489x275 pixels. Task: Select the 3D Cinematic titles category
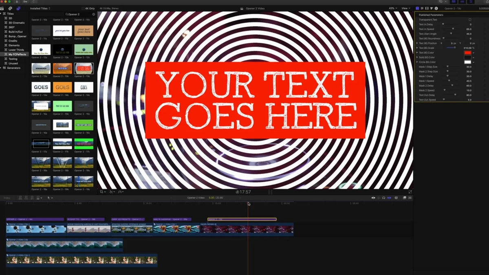(x=18, y=23)
